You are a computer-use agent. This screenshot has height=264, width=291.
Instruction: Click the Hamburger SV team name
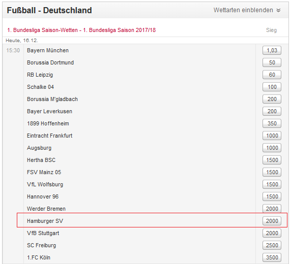click(x=45, y=221)
